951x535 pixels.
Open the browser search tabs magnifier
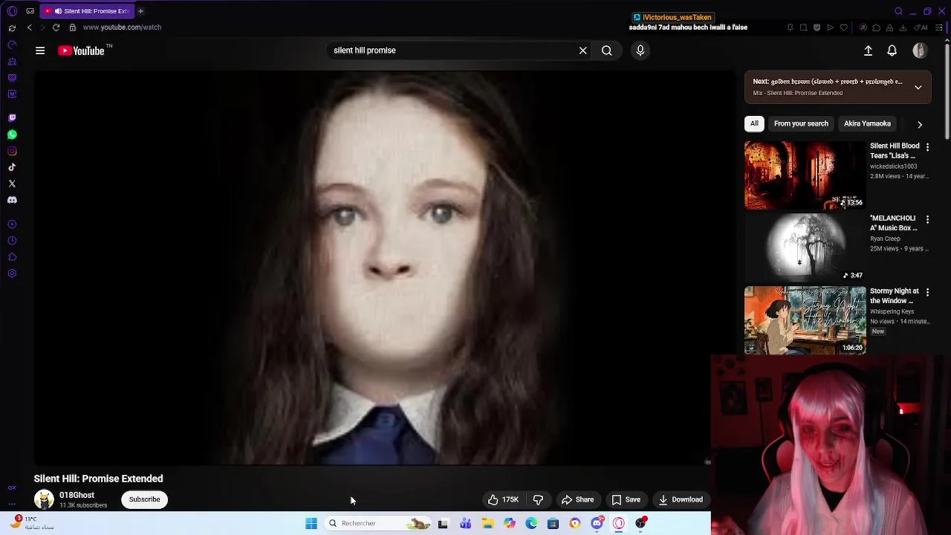click(899, 11)
